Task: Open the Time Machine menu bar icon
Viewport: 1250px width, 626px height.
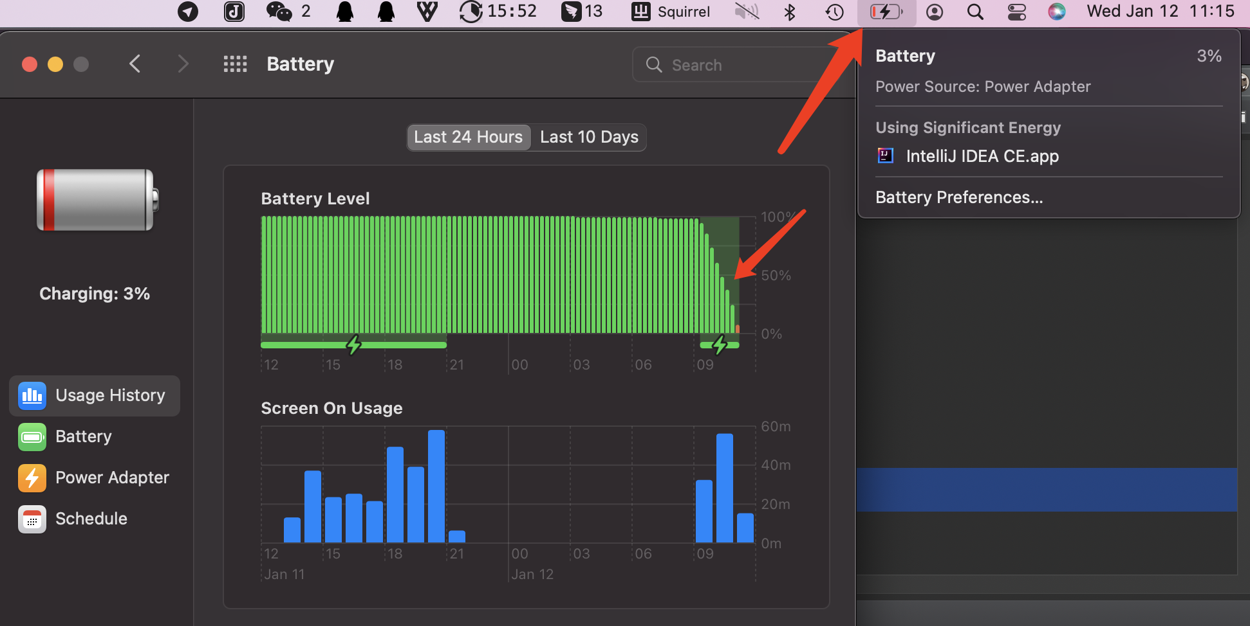Action: tap(834, 12)
